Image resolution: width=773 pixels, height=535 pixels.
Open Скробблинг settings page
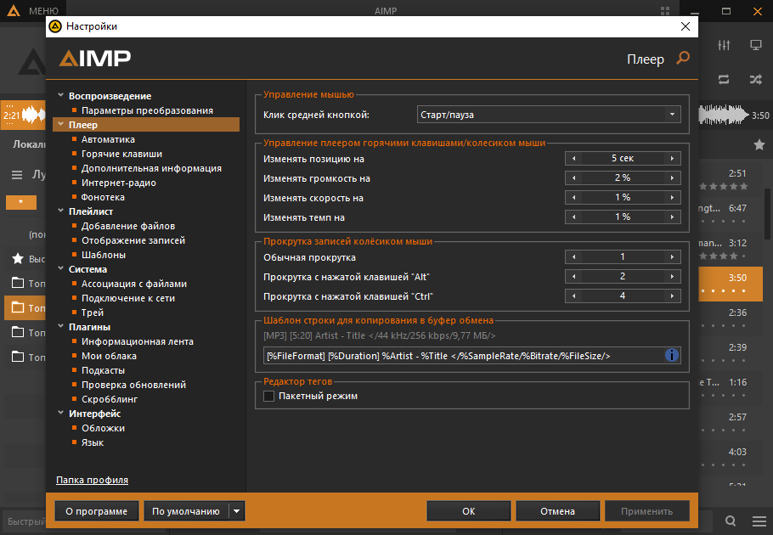(x=109, y=399)
